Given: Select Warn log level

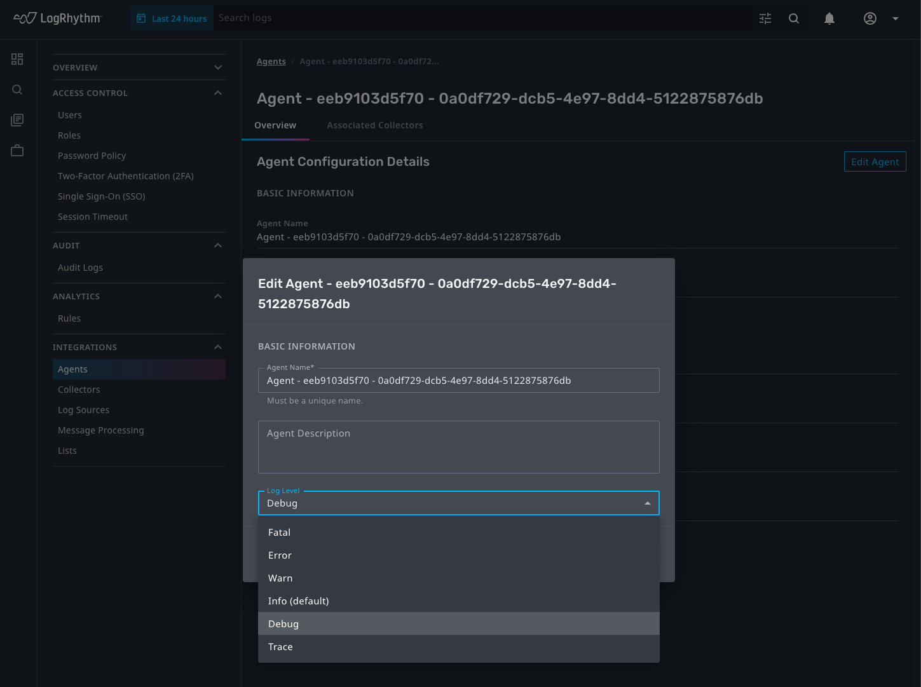Looking at the screenshot, I should pyautogui.click(x=459, y=578).
